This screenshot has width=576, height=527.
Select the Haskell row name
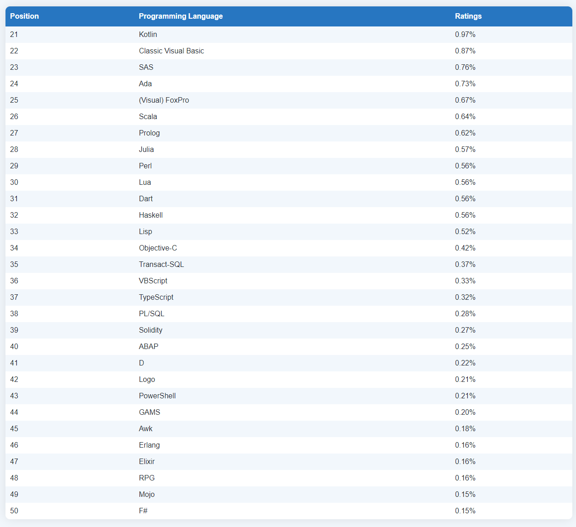[151, 215]
